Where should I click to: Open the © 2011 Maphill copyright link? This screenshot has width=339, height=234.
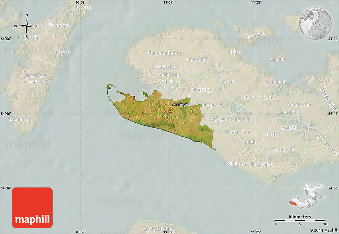[323, 230]
